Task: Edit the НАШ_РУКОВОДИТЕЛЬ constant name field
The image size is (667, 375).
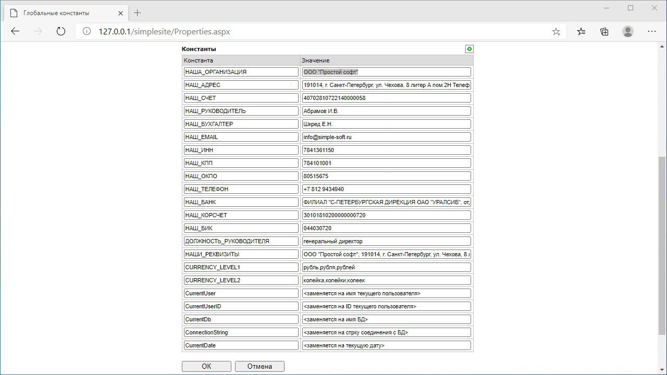Action: 241,111
